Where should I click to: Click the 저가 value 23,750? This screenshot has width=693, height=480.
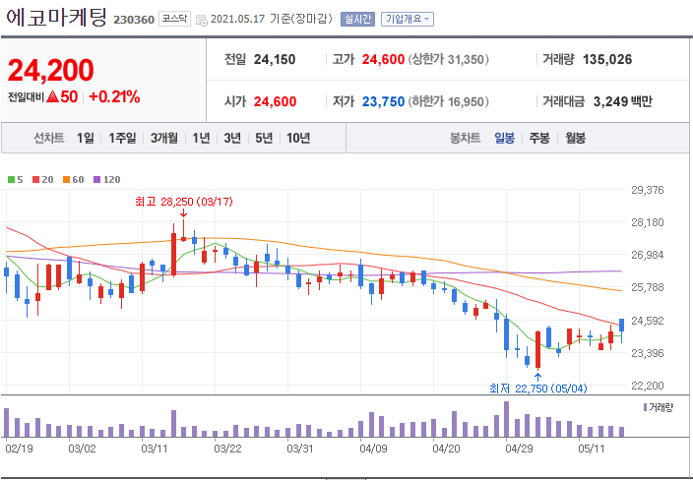383,102
